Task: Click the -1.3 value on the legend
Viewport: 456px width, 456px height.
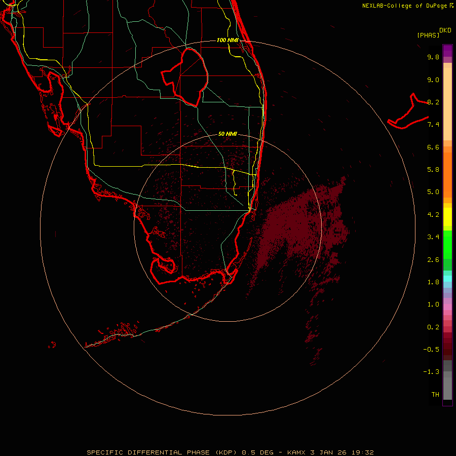Action: [x=431, y=372]
